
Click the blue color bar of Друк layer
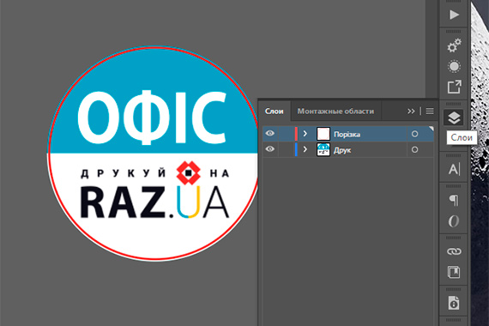tap(296, 150)
